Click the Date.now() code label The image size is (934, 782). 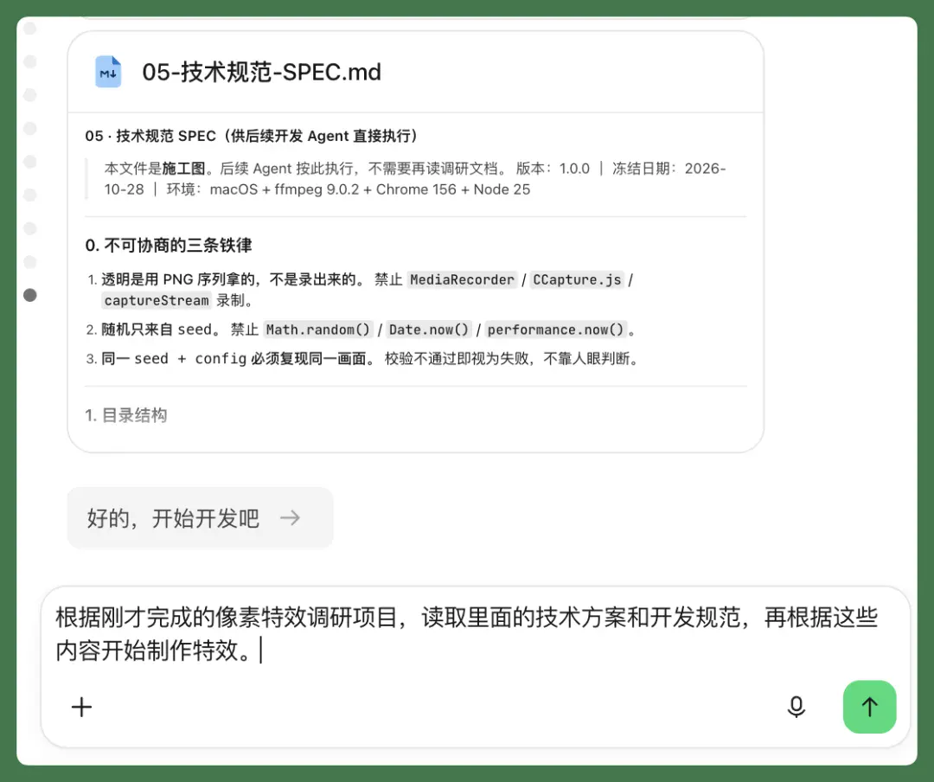pos(429,330)
